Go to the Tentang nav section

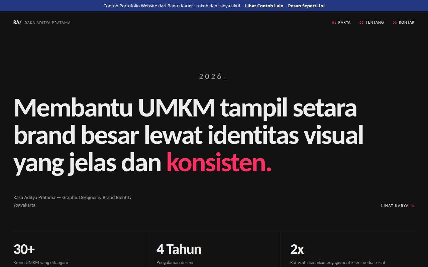[x=372, y=22]
